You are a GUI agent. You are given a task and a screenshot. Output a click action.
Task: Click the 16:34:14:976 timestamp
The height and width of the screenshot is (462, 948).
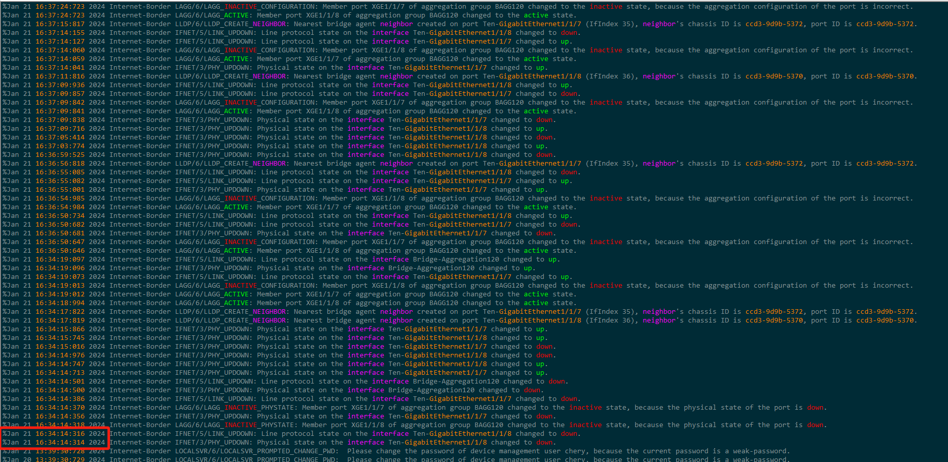[60, 355]
